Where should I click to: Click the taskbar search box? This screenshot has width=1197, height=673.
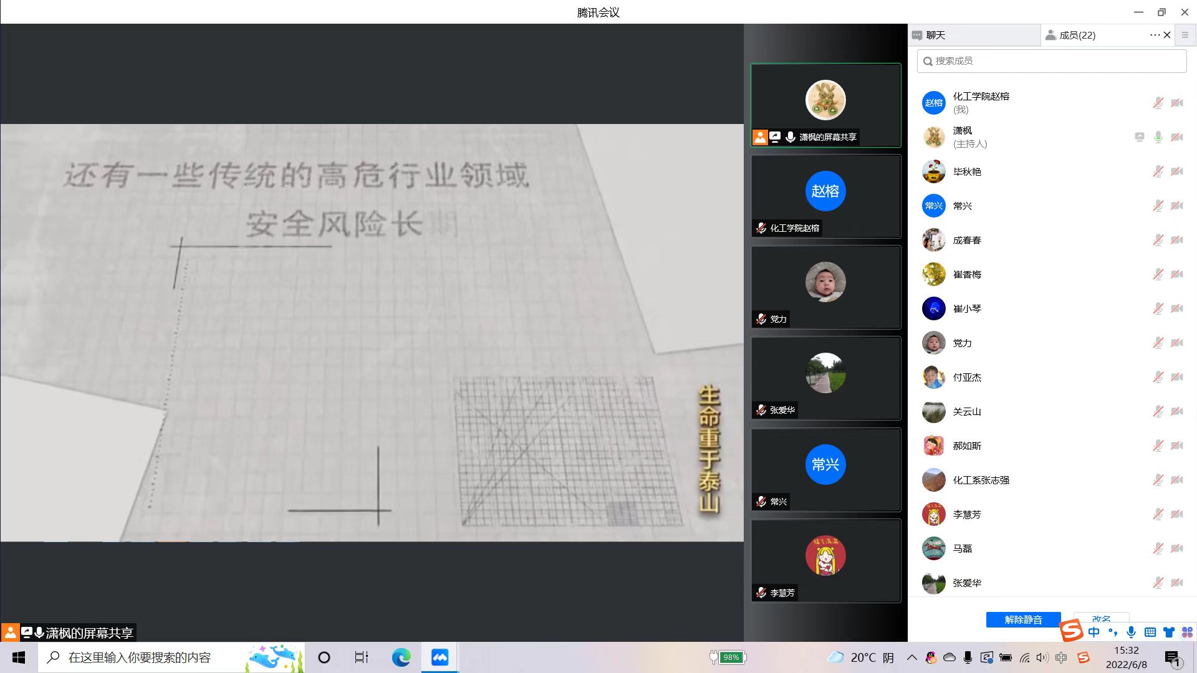pos(171,657)
